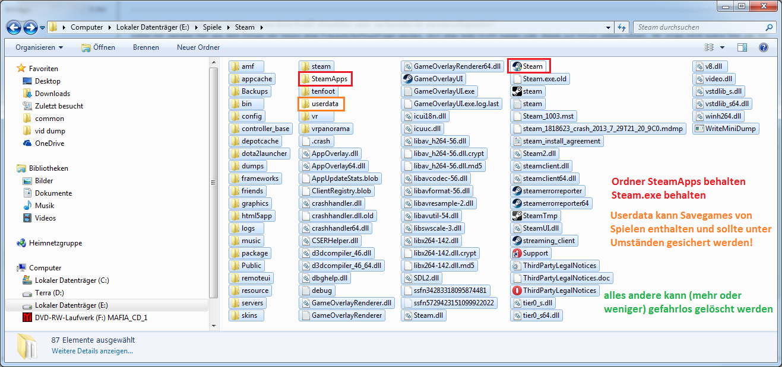Show the preview pane icon
782x367 pixels.
tap(742, 47)
